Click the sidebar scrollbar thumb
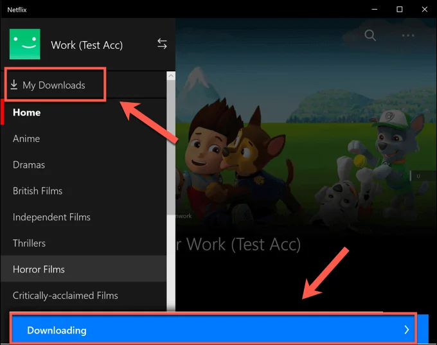Viewport: 437px width, 345px height. (x=171, y=147)
